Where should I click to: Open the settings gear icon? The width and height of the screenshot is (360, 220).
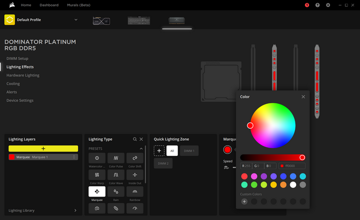click(328, 5)
